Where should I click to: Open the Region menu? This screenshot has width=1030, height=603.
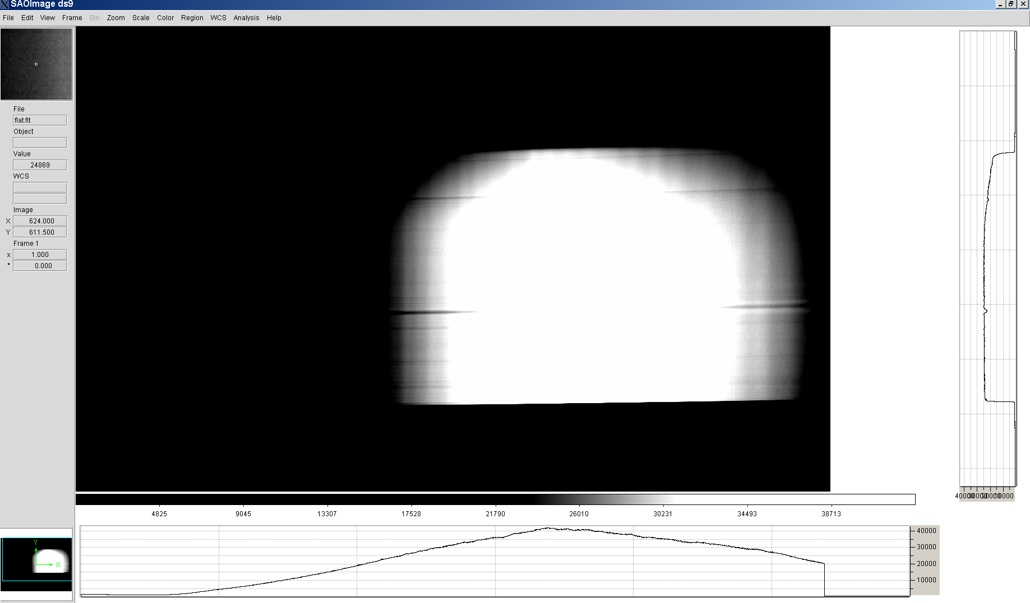tap(192, 18)
